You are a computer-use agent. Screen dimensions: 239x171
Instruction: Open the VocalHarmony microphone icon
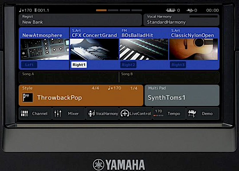91,113
